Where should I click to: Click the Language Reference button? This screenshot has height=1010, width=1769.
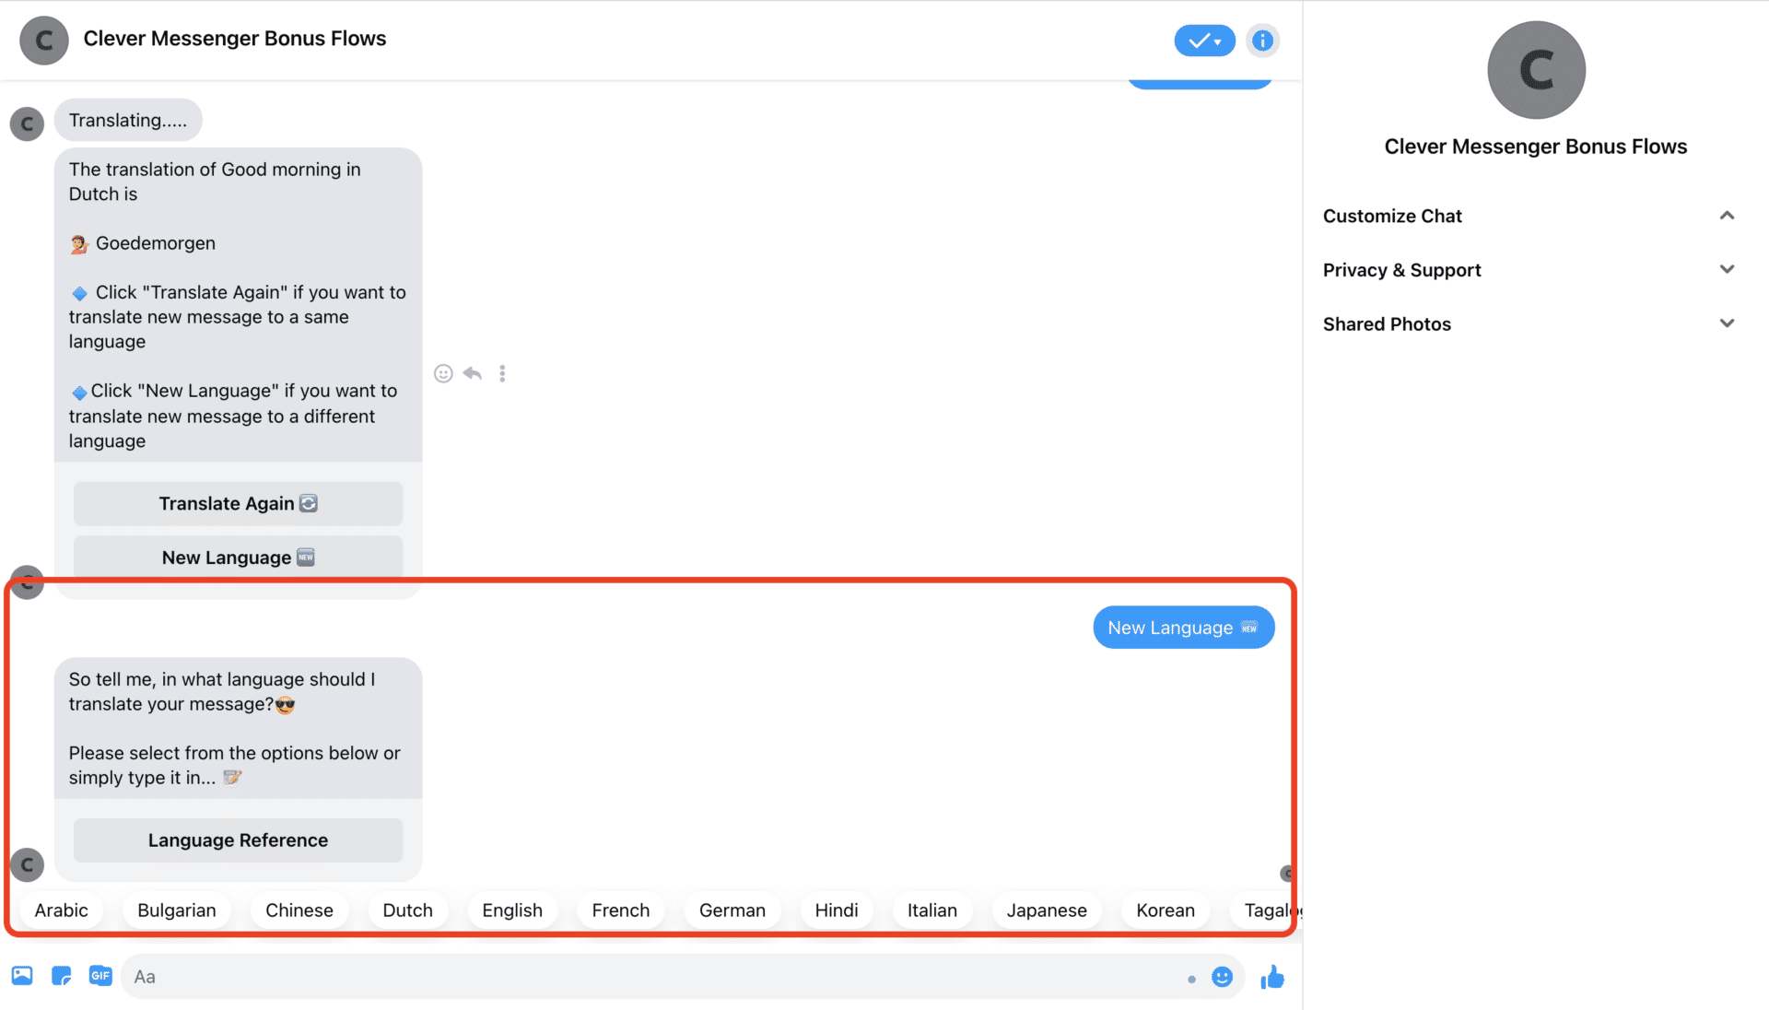click(x=238, y=840)
